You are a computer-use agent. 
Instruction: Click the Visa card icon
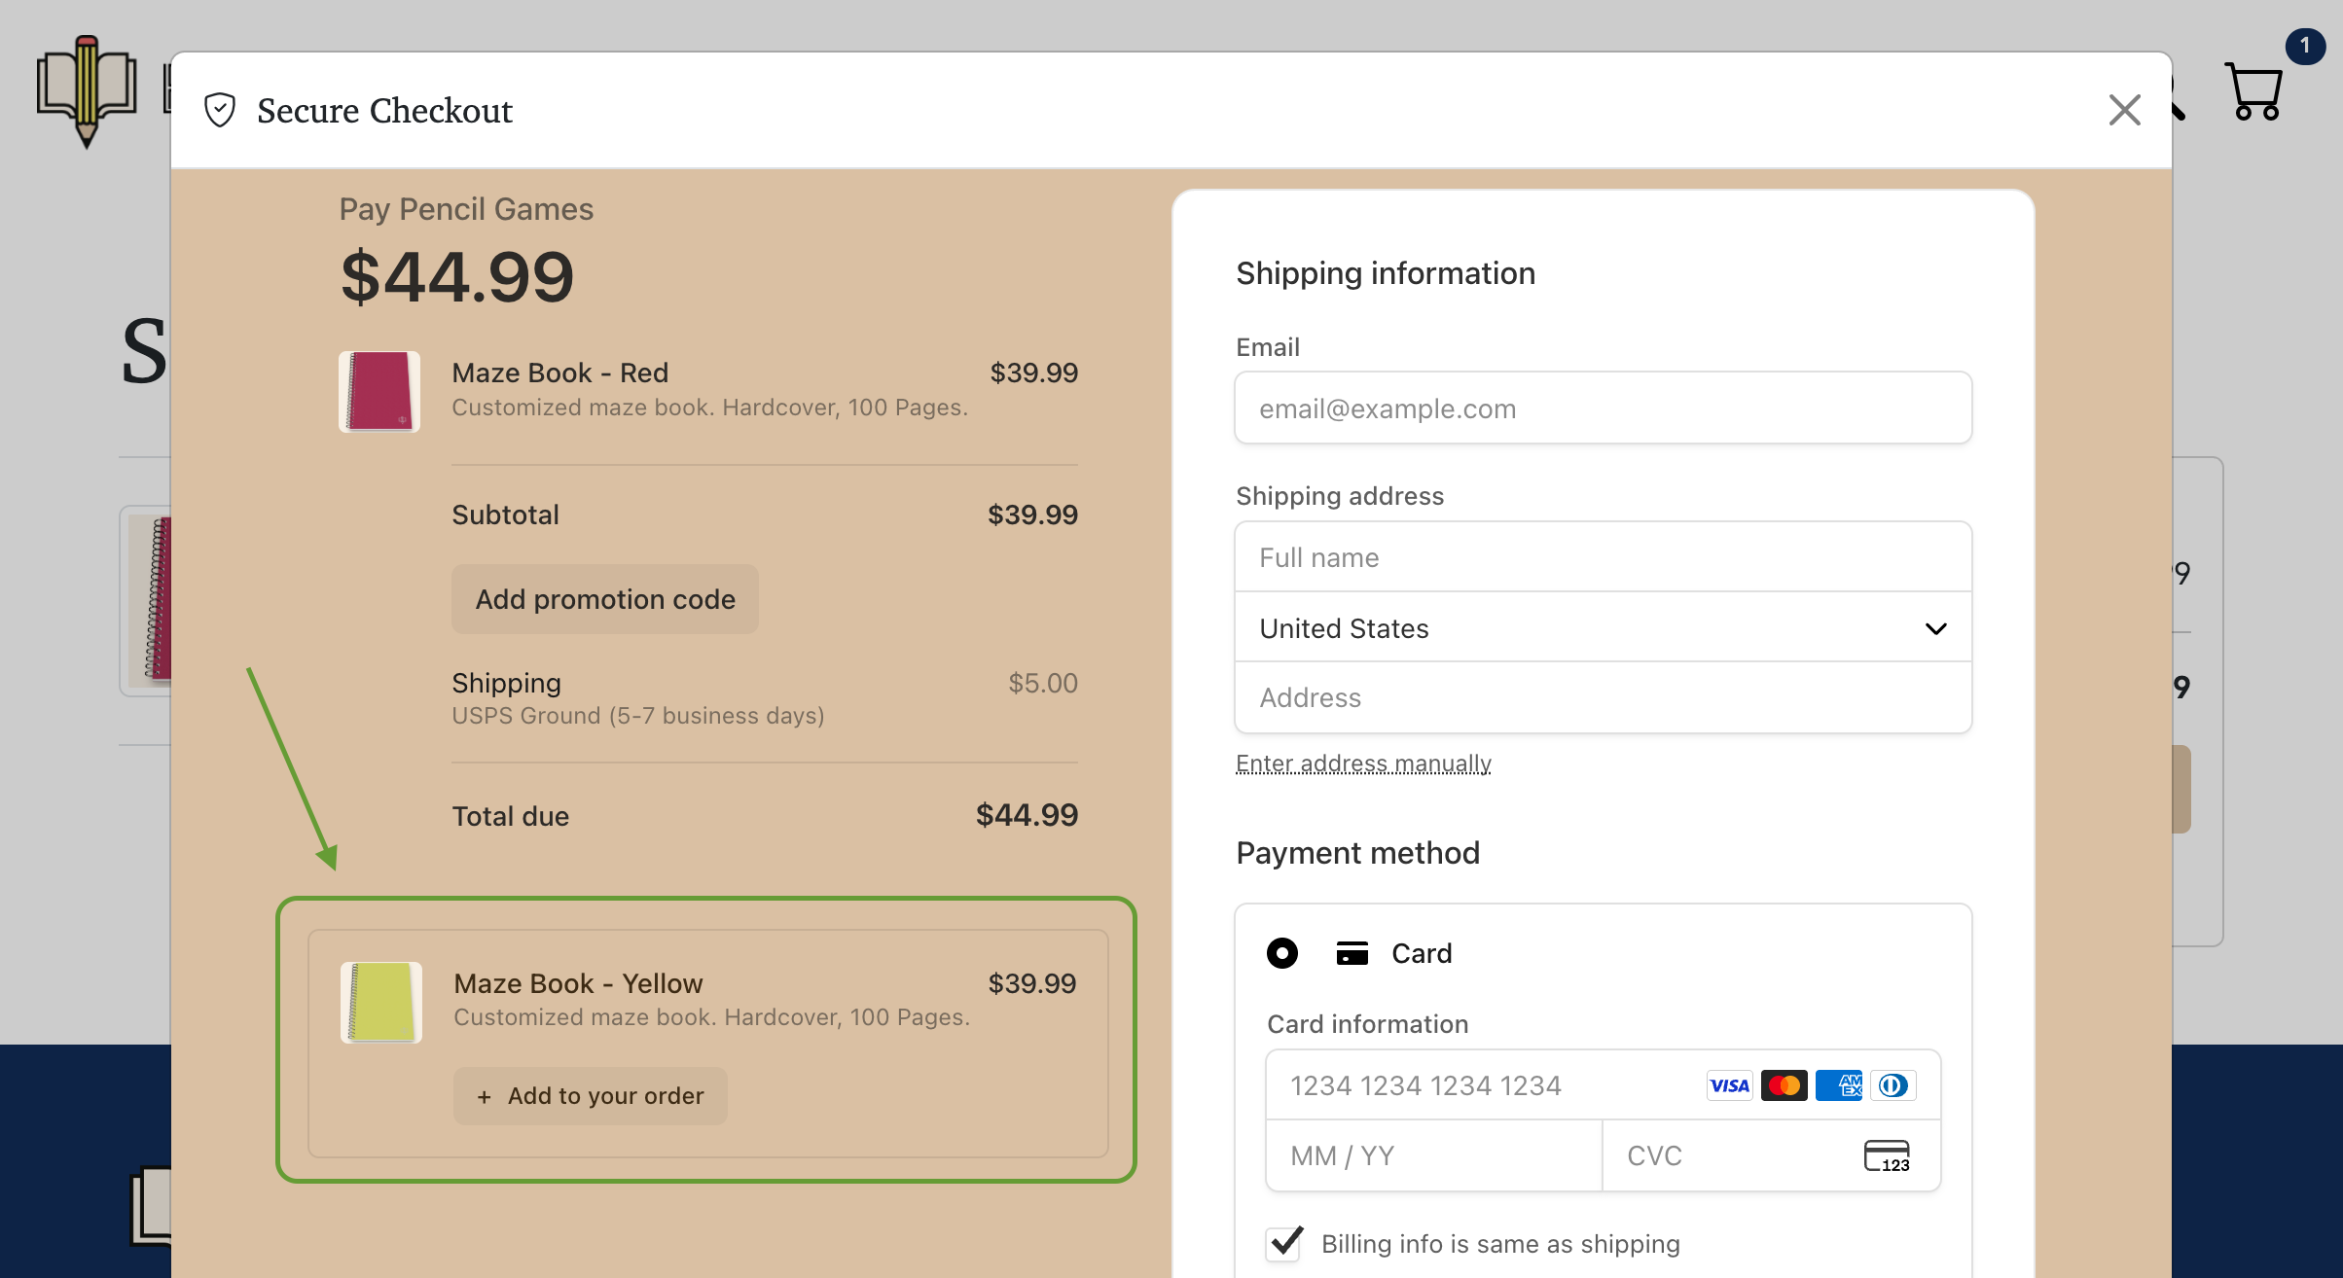click(1729, 1085)
